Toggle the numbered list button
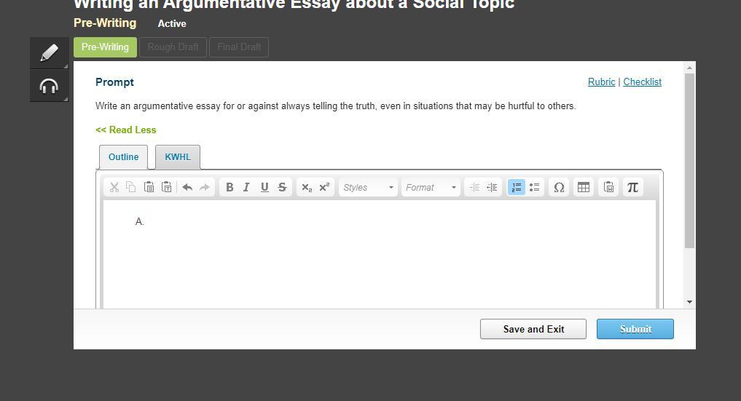741x401 pixels. (517, 187)
